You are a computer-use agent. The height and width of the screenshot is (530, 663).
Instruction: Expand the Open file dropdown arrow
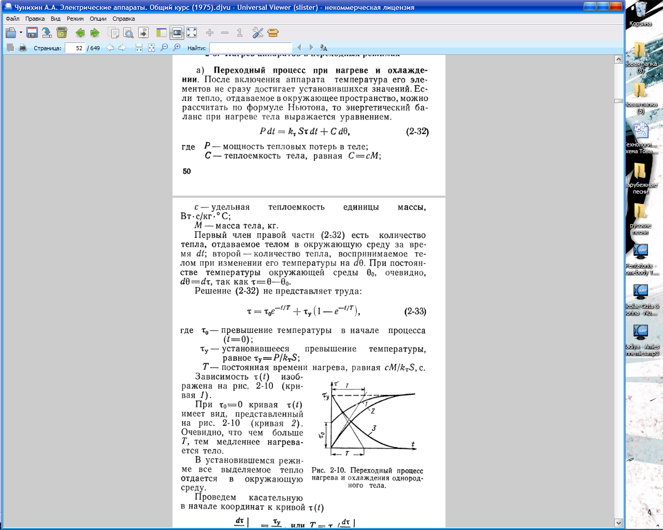(21, 33)
